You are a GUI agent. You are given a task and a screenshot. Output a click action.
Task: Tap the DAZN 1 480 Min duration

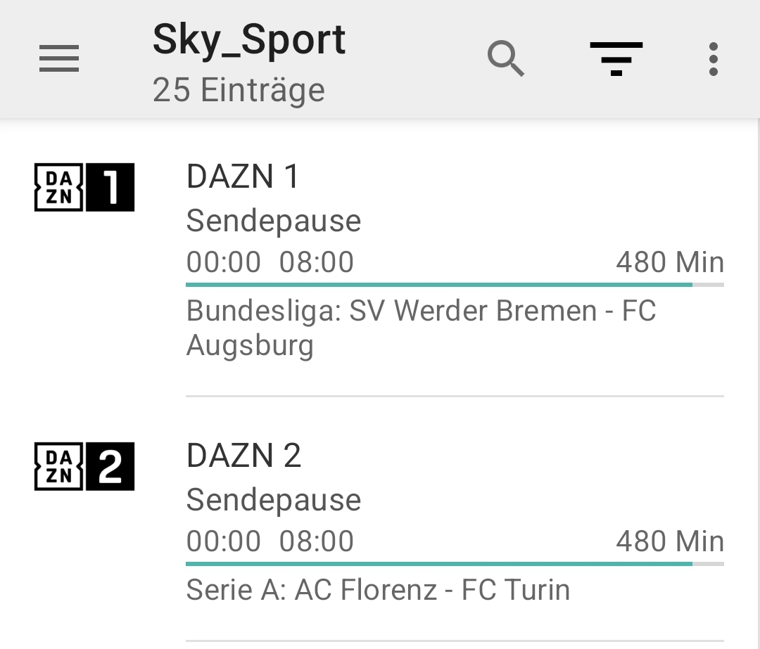(669, 262)
